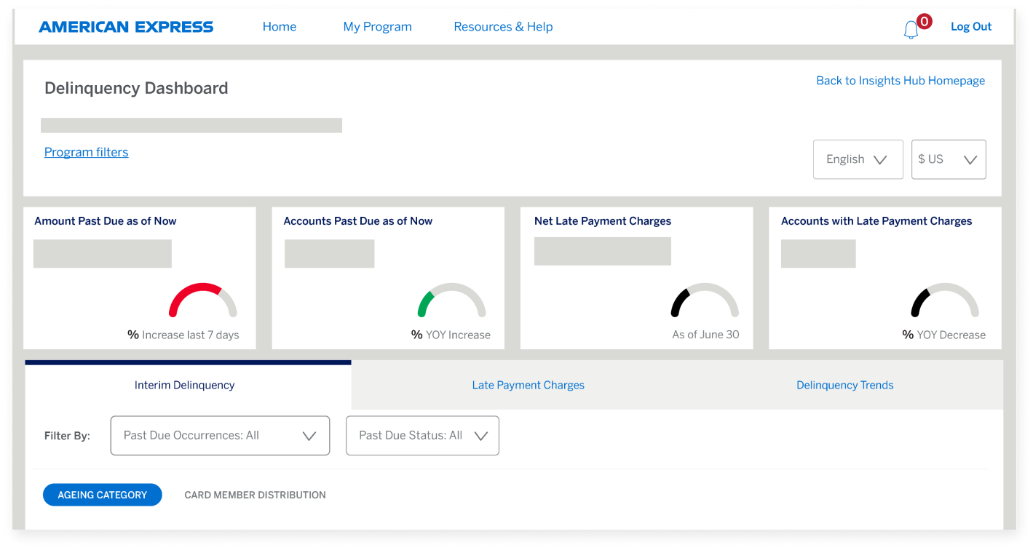Viewport: 1033px width, 550px height.
Task: Open the English language dropdown
Action: pos(858,159)
